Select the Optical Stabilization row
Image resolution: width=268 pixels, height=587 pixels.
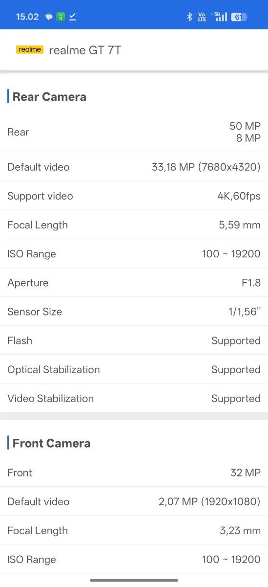click(x=134, y=369)
